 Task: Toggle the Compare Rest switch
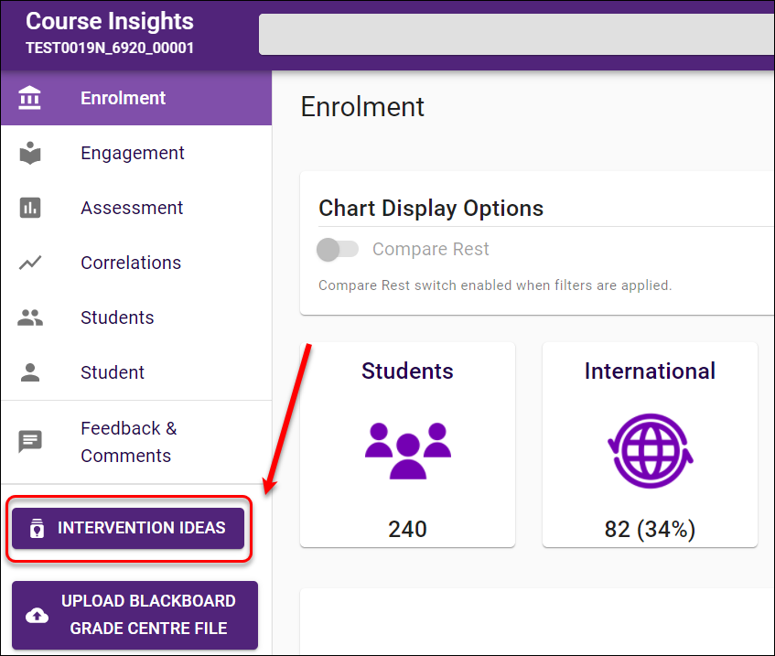[337, 249]
